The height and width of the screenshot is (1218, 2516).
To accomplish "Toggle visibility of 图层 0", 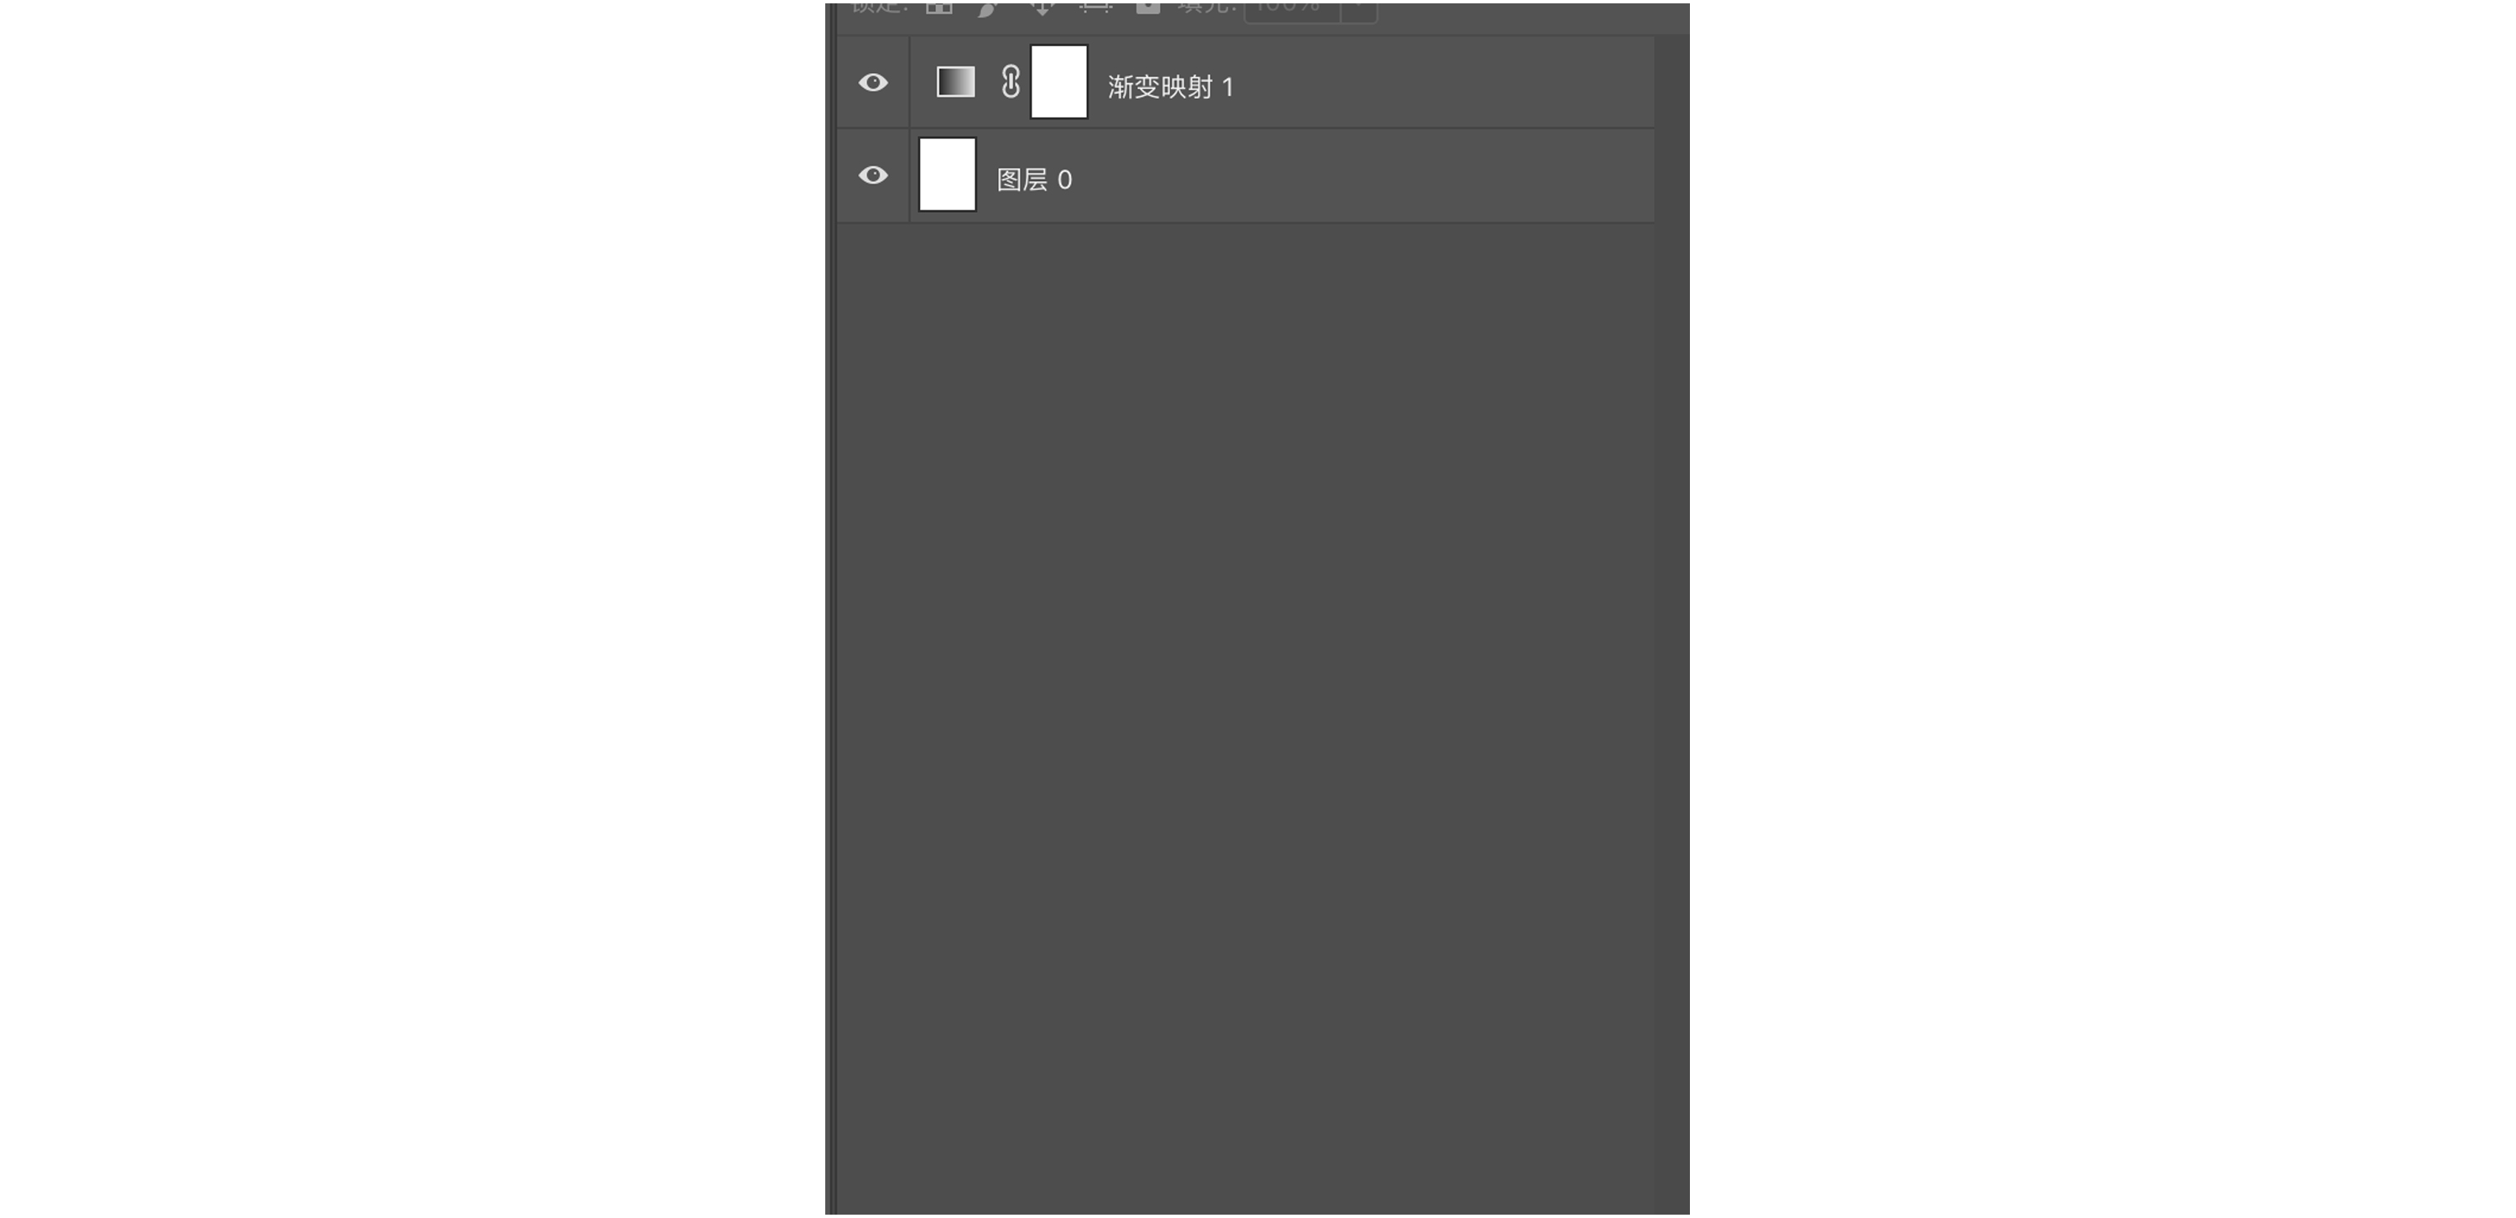I will pos(872,176).
